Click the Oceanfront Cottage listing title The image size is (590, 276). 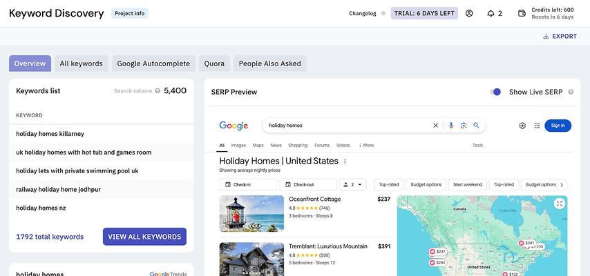click(315, 199)
